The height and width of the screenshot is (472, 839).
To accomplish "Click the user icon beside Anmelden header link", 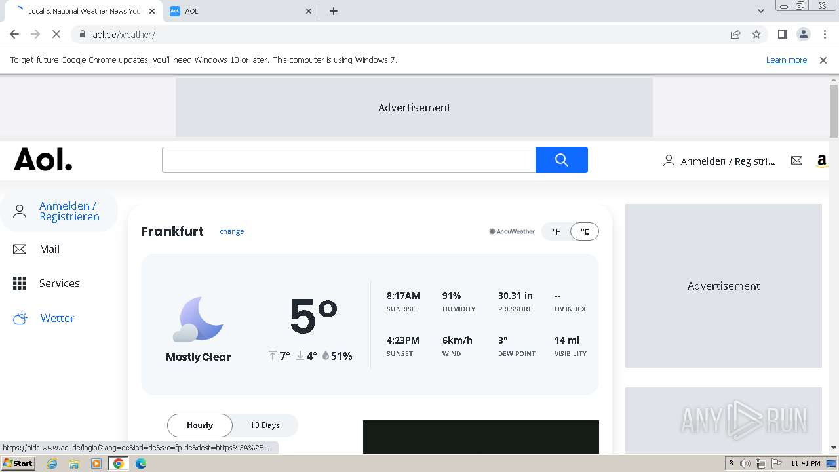I will click(x=669, y=161).
